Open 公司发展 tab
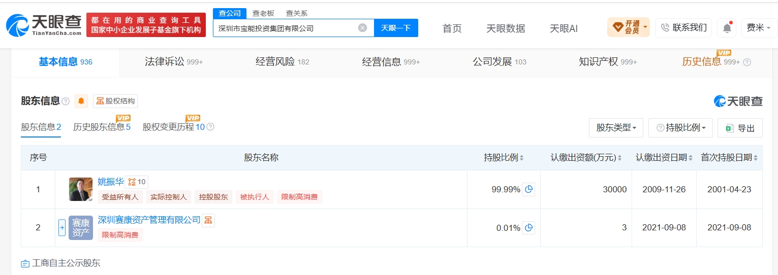 pyautogui.click(x=500, y=62)
